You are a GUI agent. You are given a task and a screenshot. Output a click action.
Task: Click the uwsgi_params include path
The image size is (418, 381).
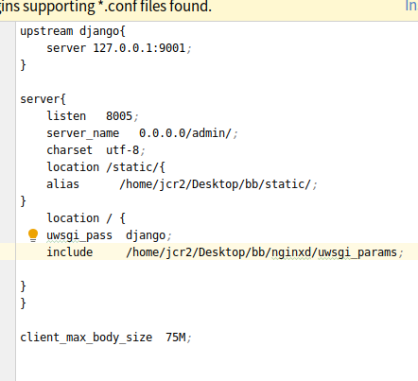(x=262, y=252)
